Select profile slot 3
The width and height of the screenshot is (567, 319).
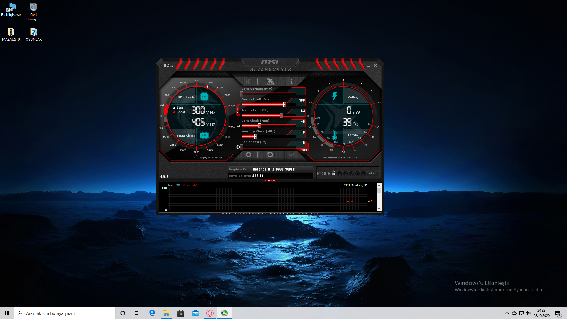(351, 173)
